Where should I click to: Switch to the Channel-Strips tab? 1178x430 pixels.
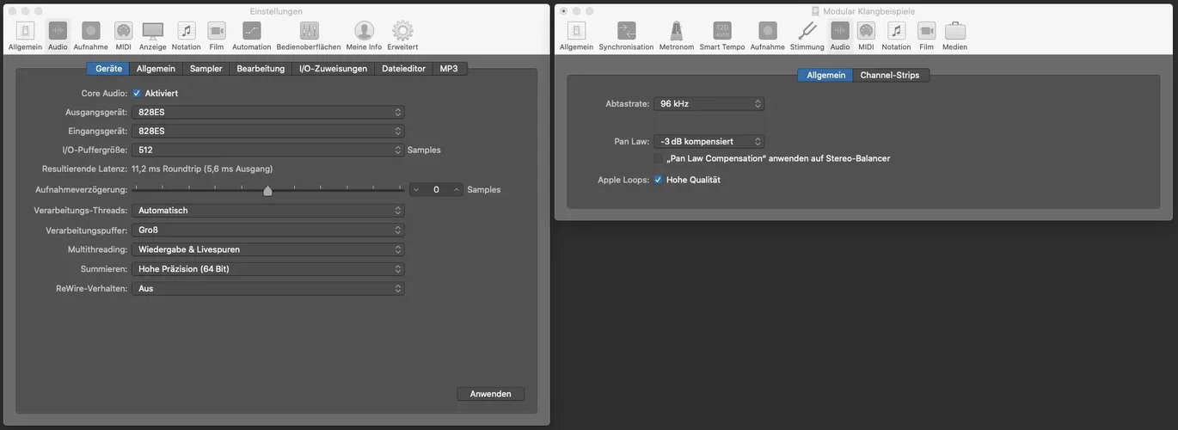(890, 75)
